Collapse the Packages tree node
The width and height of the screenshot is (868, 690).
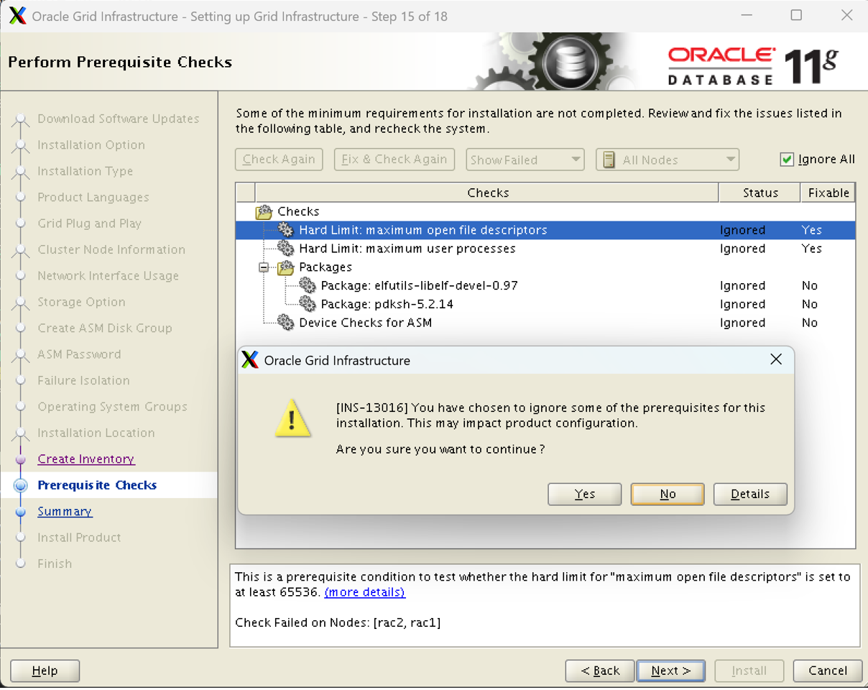coord(264,267)
